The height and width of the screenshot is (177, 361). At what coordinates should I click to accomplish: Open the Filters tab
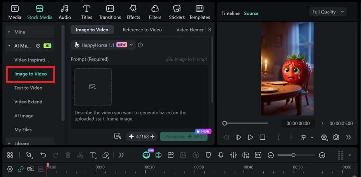coord(155,13)
